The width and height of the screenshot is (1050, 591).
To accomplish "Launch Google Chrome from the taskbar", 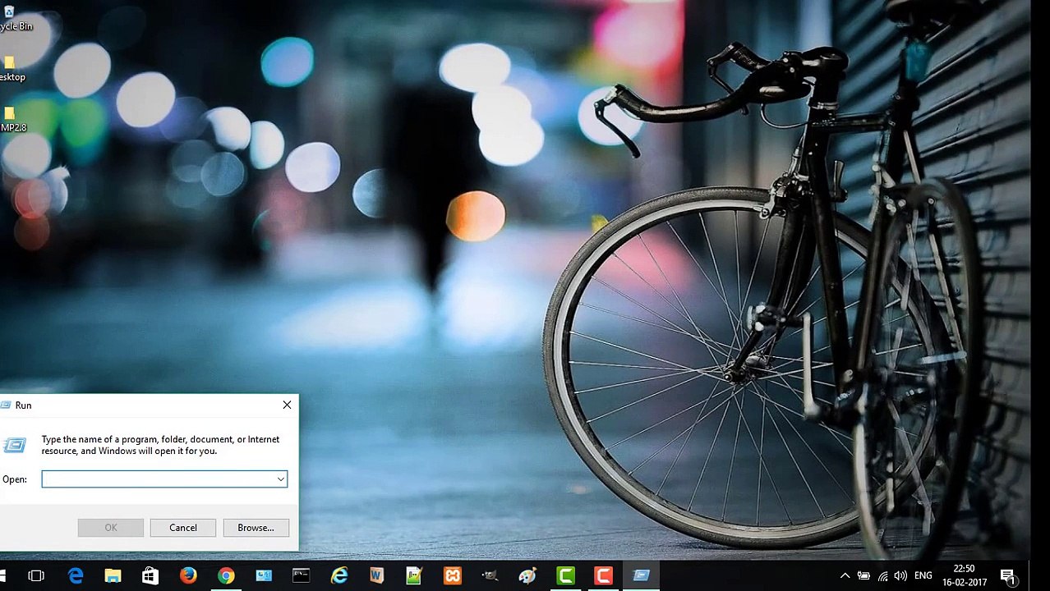I will pos(226,576).
